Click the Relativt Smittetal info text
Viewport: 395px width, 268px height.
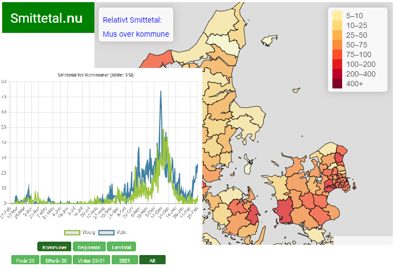click(x=132, y=20)
